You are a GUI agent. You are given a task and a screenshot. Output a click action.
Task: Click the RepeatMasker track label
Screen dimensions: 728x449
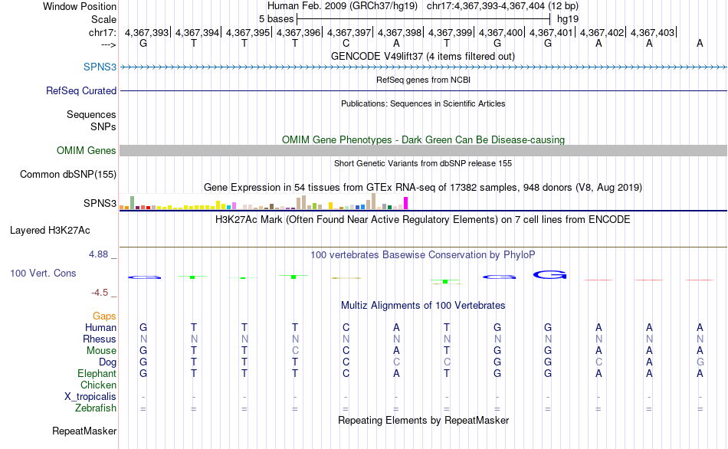[84, 431]
